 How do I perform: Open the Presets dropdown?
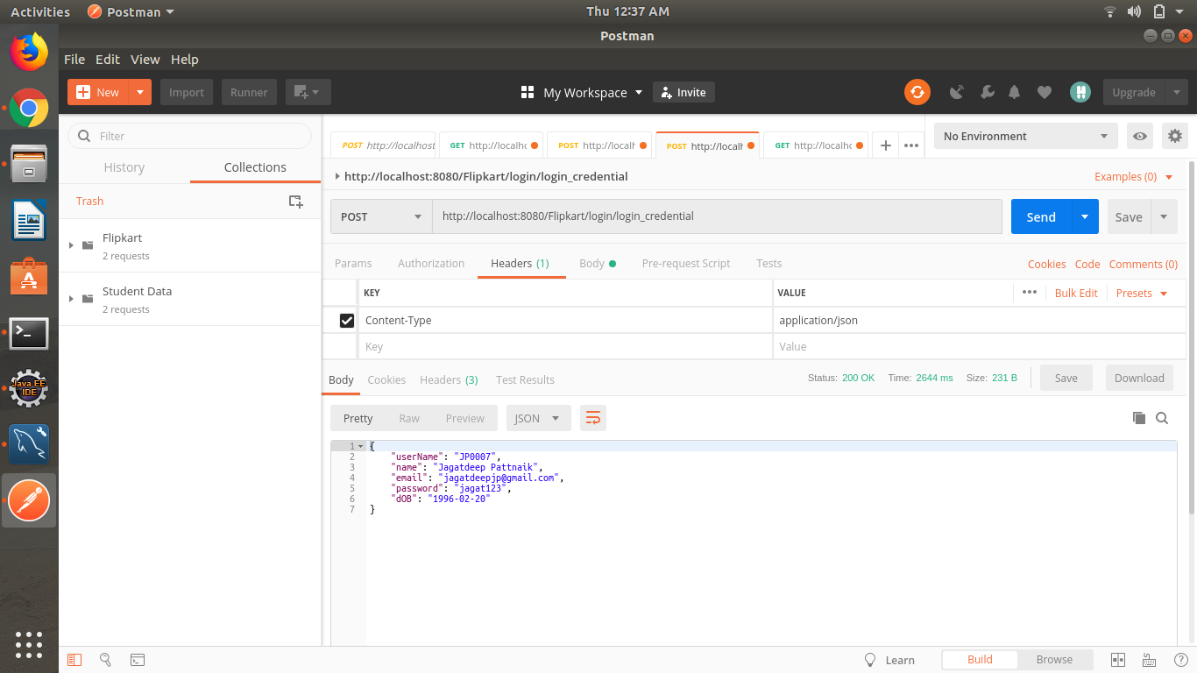click(1142, 293)
